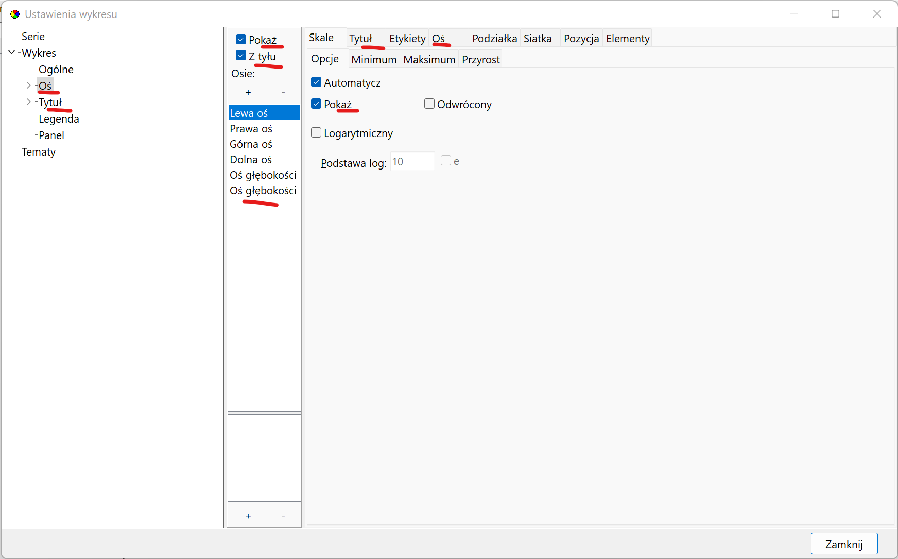This screenshot has width=898, height=559.
Task: Select Dolna oś in axes list
Action: (x=264, y=159)
